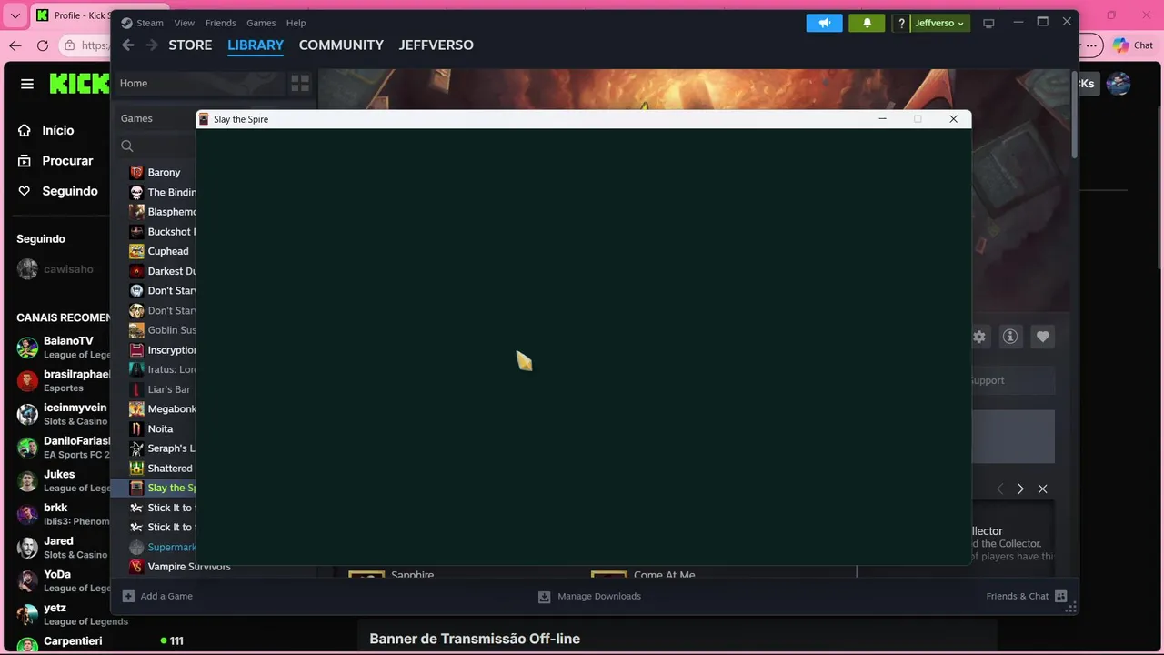
Task: Open Copilot Chat in browser
Action: coord(1133,45)
